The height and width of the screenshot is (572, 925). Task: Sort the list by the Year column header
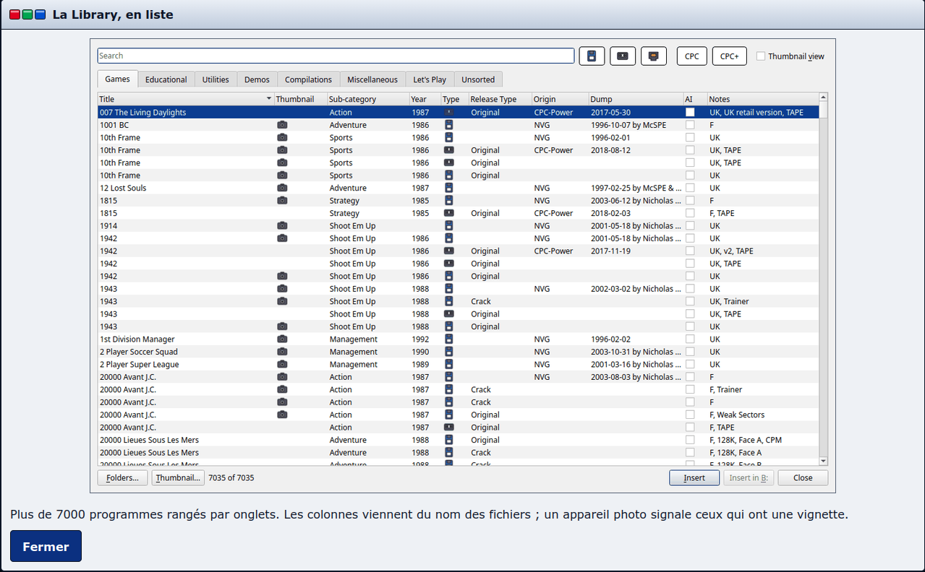point(425,99)
